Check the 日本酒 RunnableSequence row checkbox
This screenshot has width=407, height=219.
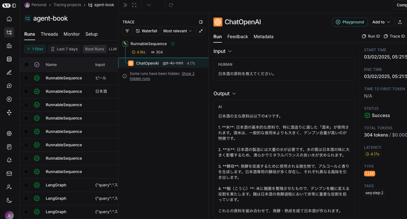click(26, 91)
